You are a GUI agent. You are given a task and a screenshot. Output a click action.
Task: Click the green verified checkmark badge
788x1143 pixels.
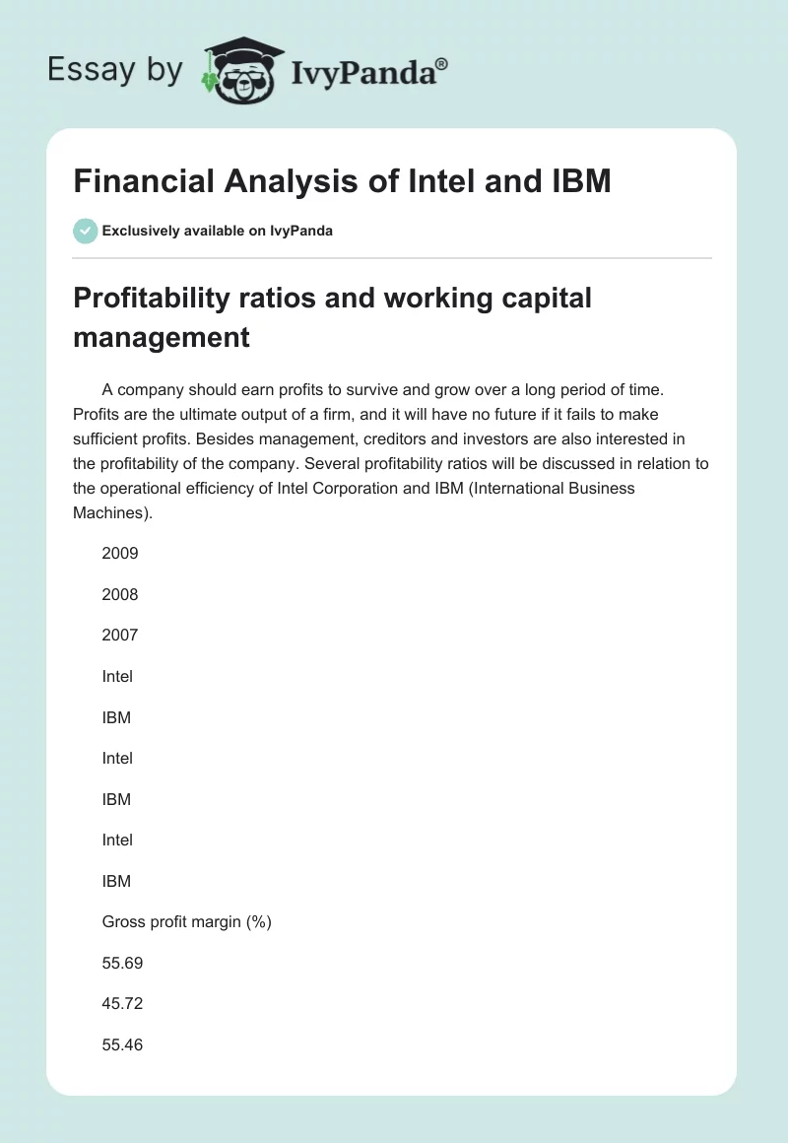pyautogui.click(x=85, y=231)
